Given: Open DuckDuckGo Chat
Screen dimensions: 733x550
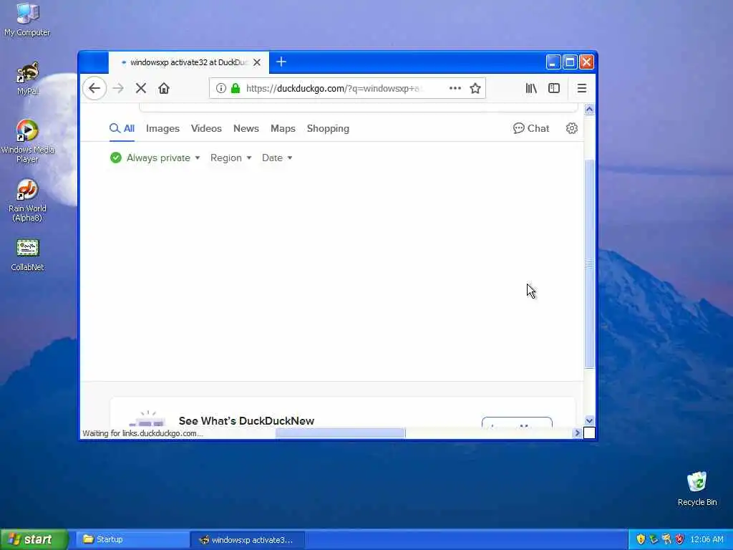Looking at the screenshot, I should (x=531, y=128).
